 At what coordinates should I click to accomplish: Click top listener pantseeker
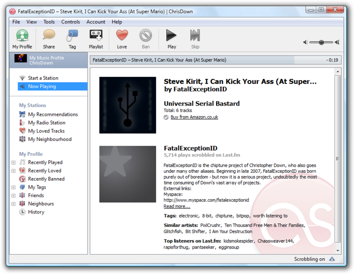tap(203, 247)
